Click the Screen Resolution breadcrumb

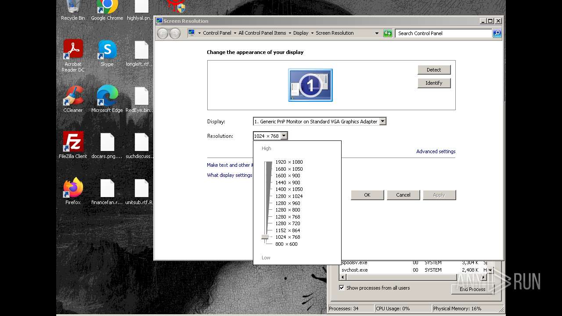tap(335, 33)
